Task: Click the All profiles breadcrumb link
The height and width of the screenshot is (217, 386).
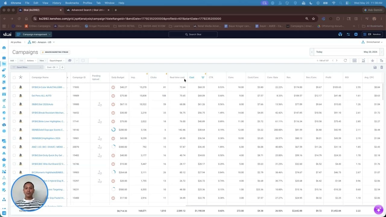Action: (x=16, y=42)
